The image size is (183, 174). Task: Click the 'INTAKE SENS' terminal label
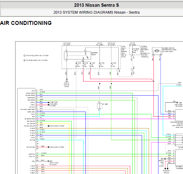click(x=30, y=95)
